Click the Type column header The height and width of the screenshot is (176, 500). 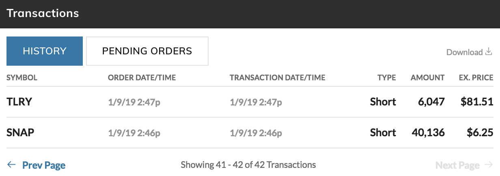[386, 78]
